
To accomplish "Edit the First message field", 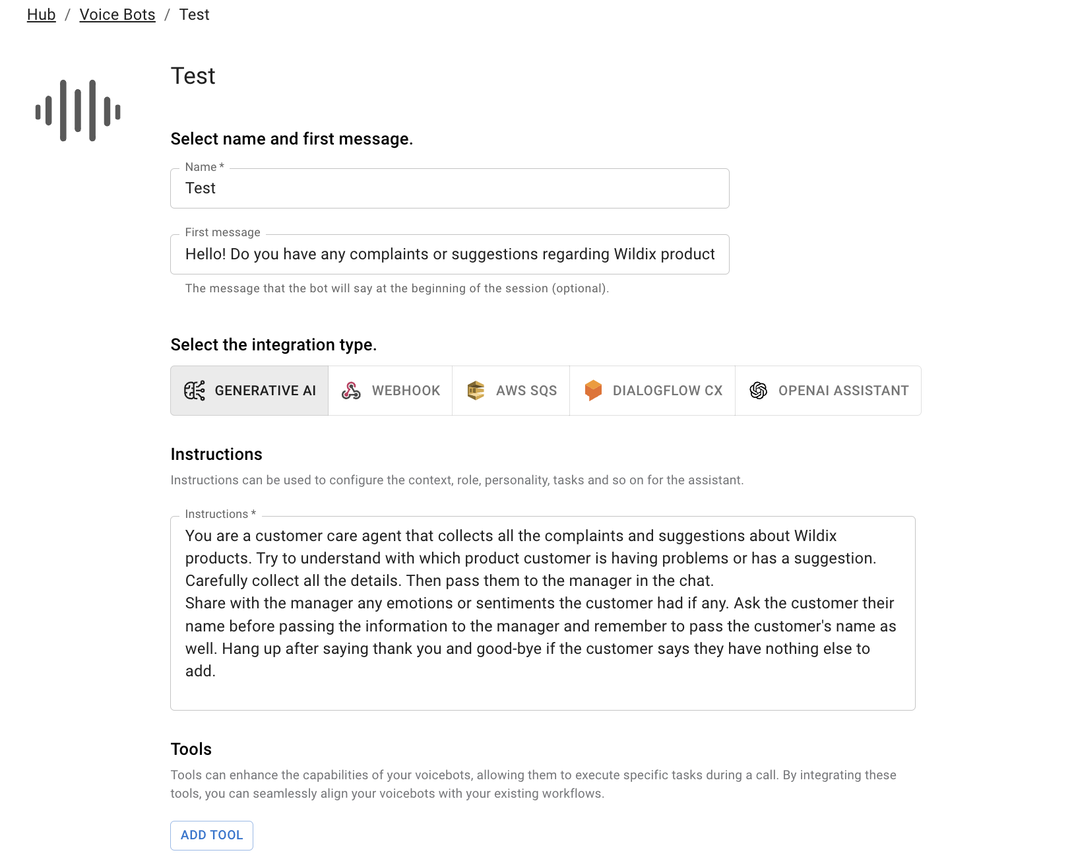I will coord(449,254).
